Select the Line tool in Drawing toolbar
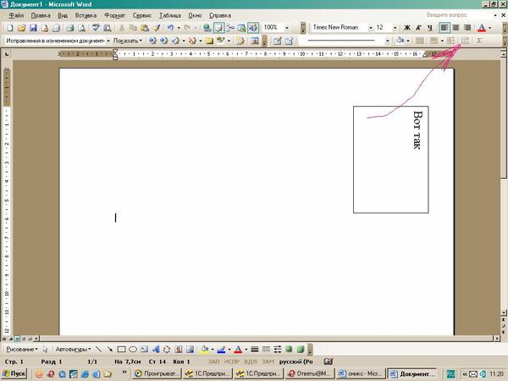 tap(99, 349)
